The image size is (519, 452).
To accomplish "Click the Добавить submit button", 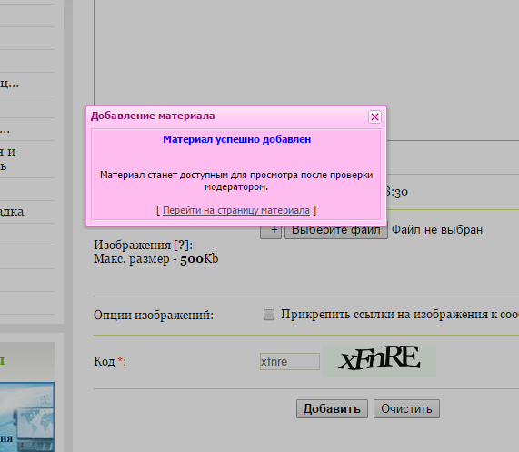I will [332, 408].
